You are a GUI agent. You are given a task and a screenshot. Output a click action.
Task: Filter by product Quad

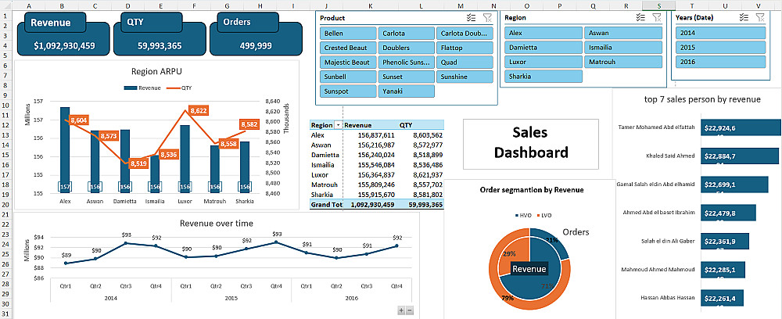coord(465,63)
